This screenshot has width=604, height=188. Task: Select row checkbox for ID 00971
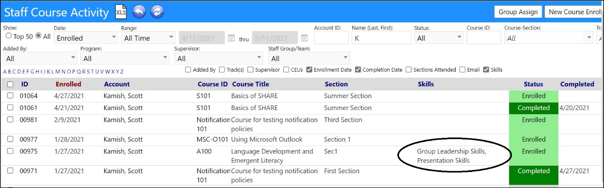tap(10, 171)
